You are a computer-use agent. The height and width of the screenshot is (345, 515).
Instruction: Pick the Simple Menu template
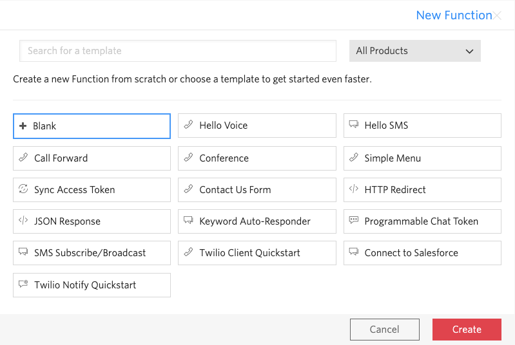tap(422, 158)
